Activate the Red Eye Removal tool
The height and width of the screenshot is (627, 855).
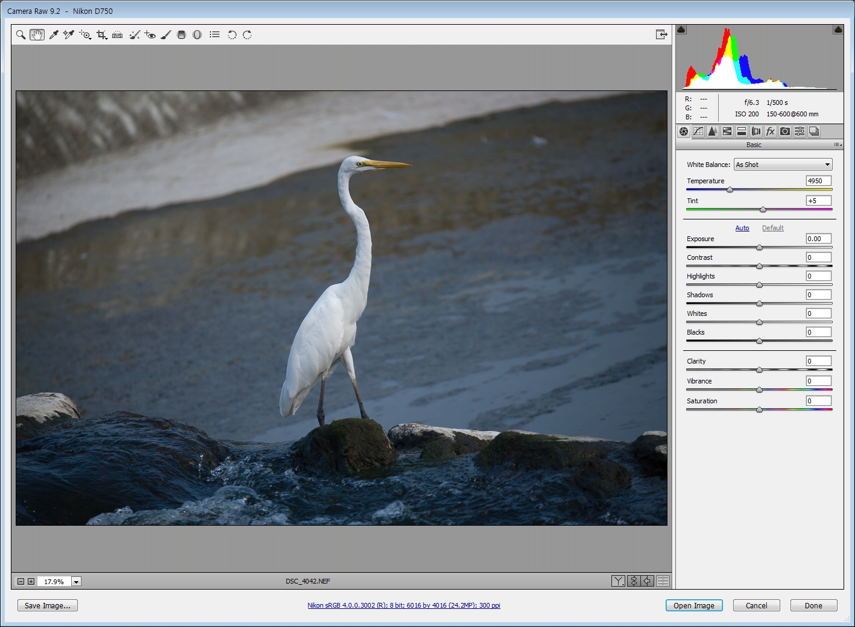(150, 35)
